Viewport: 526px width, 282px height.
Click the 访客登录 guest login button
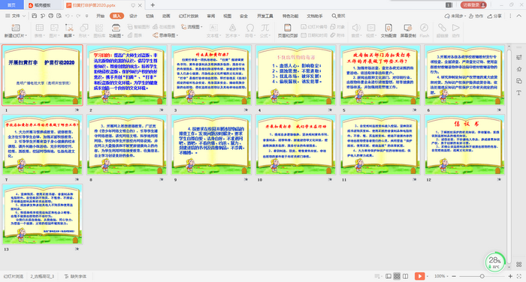(x=473, y=5)
